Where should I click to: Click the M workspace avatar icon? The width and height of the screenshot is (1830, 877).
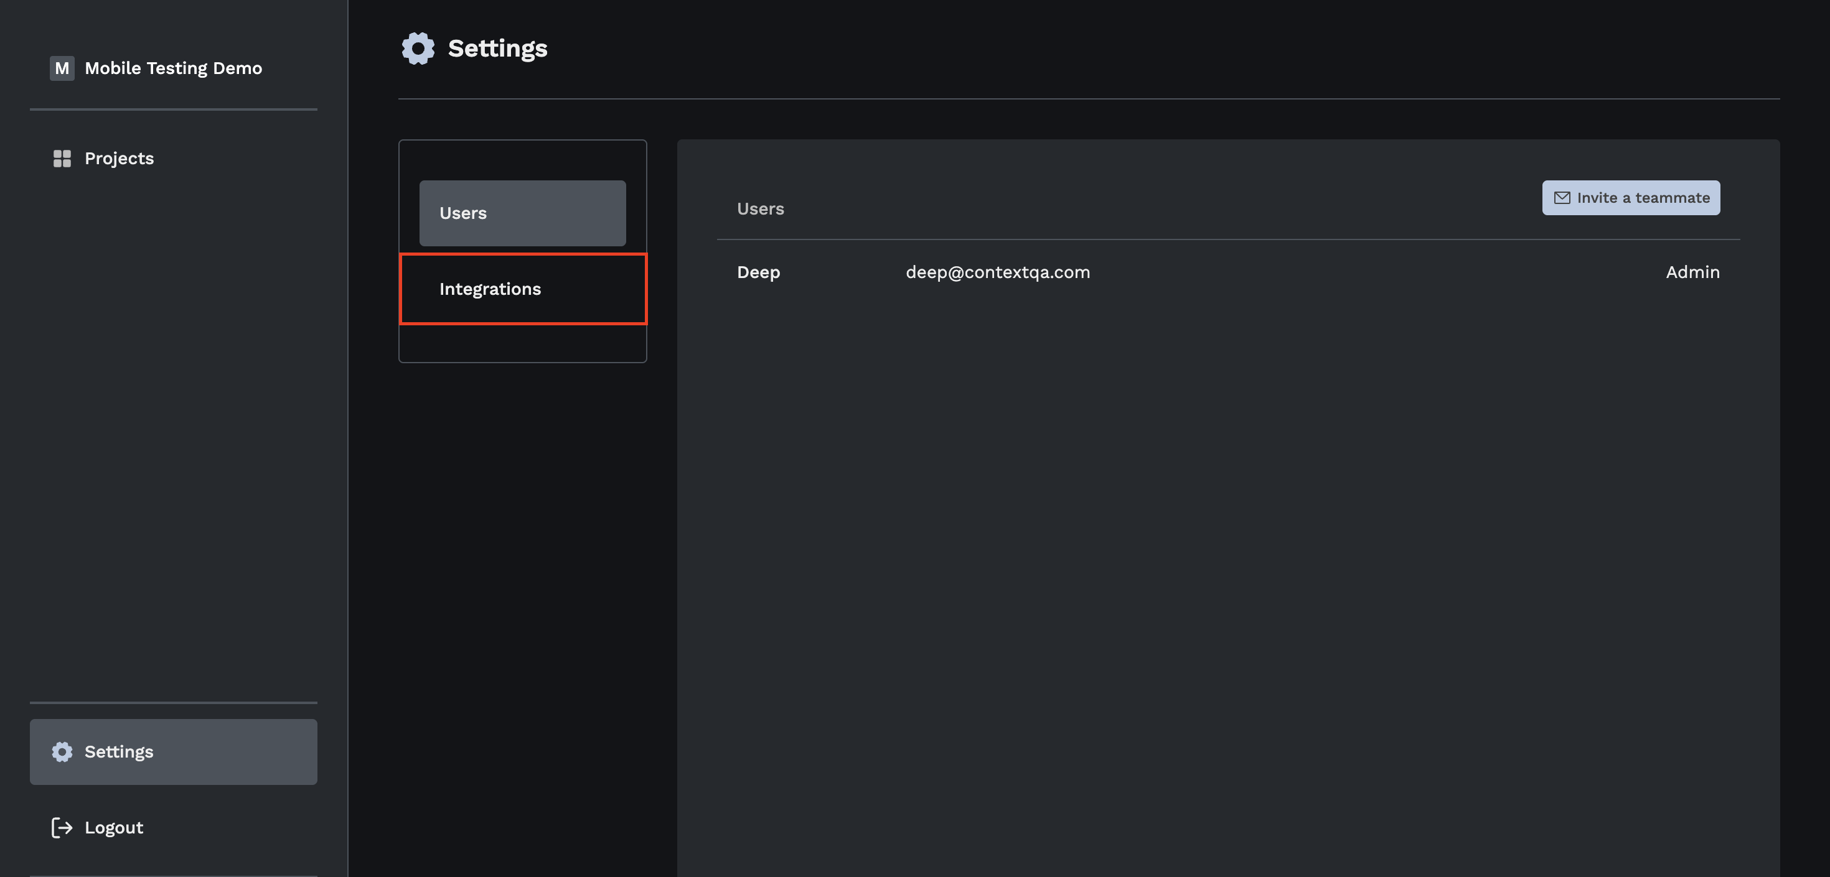pos(62,68)
